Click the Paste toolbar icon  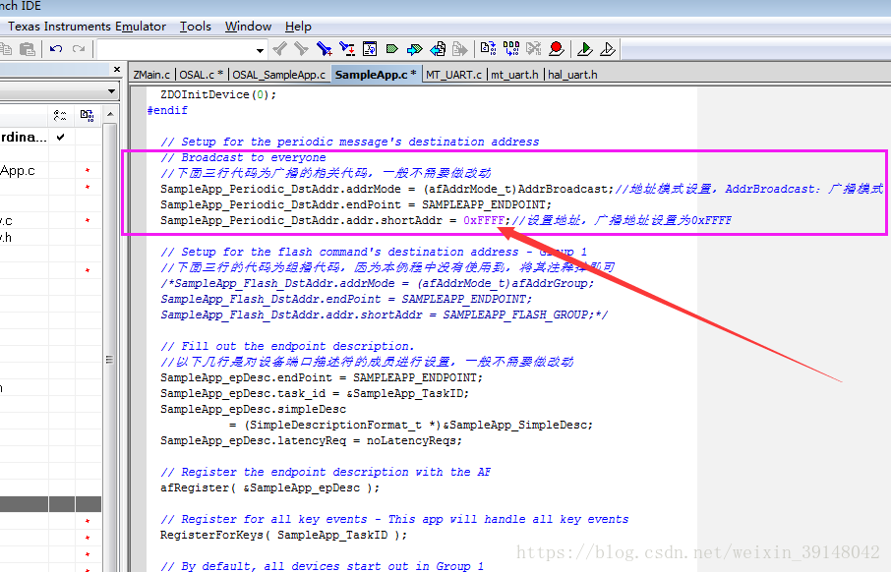pos(27,49)
